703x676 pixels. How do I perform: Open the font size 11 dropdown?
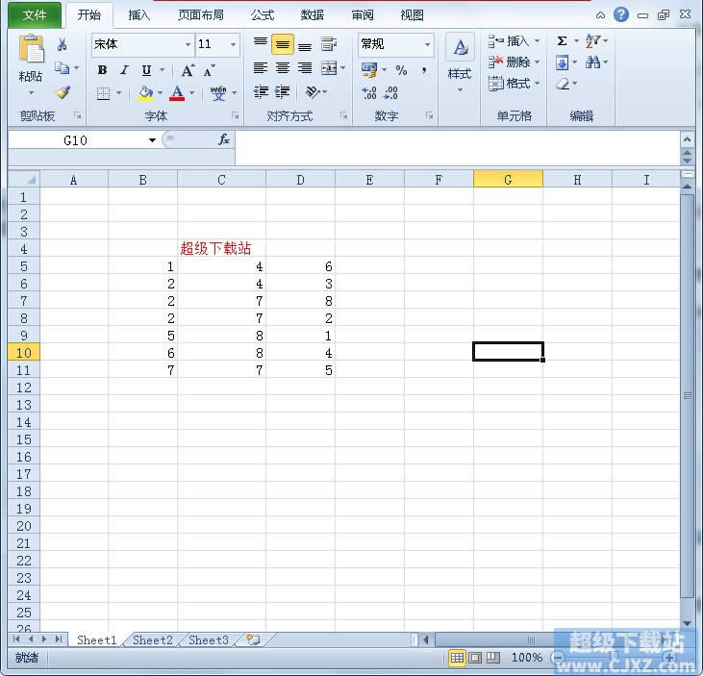click(x=233, y=44)
